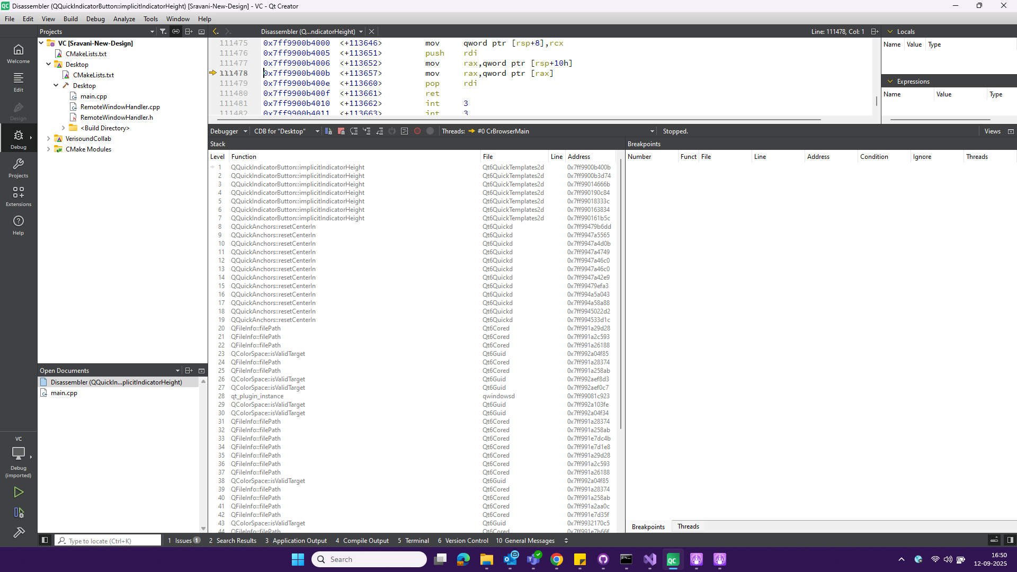The image size is (1017, 572).
Task: Toggle left sidebar visibility button
Action: click(45, 540)
